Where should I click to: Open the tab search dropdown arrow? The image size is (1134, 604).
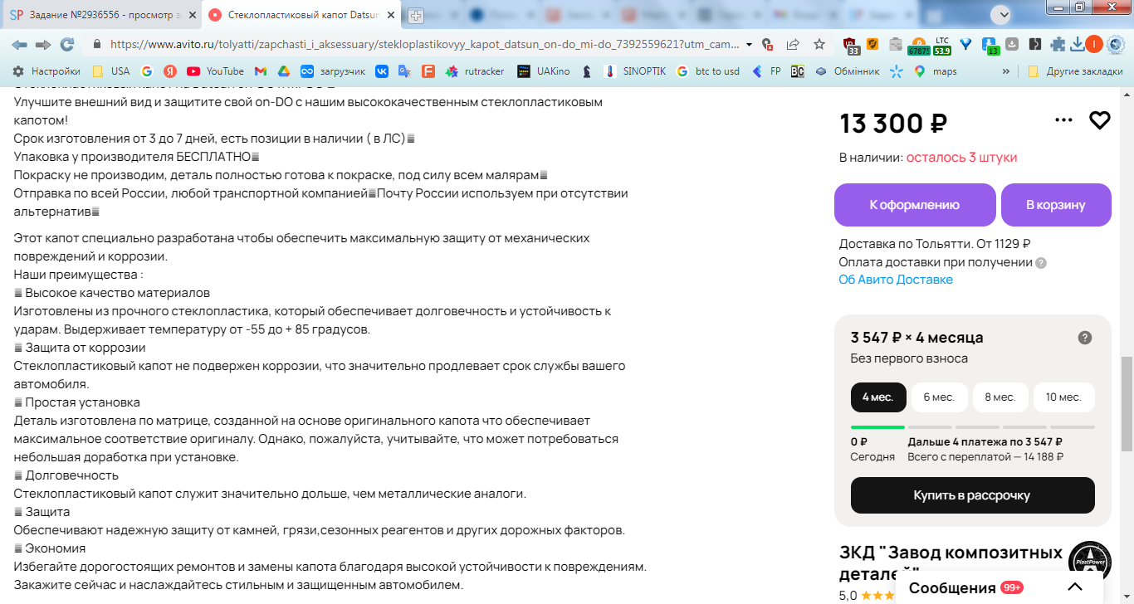coord(1003,14)
